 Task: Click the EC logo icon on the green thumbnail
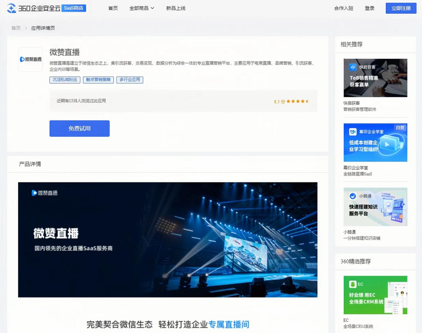pos(353,284)
